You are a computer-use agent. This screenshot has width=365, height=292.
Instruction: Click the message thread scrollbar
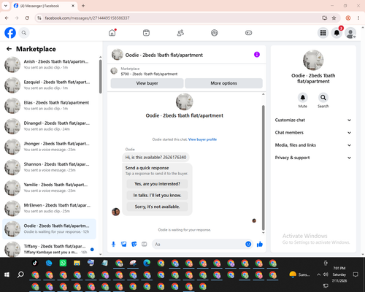tap(263, 168)
